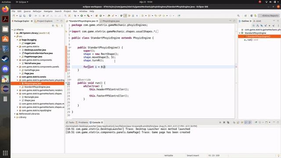Collapse the src folder node
This screenshot has width=281, height=158.
pos(15,36)
